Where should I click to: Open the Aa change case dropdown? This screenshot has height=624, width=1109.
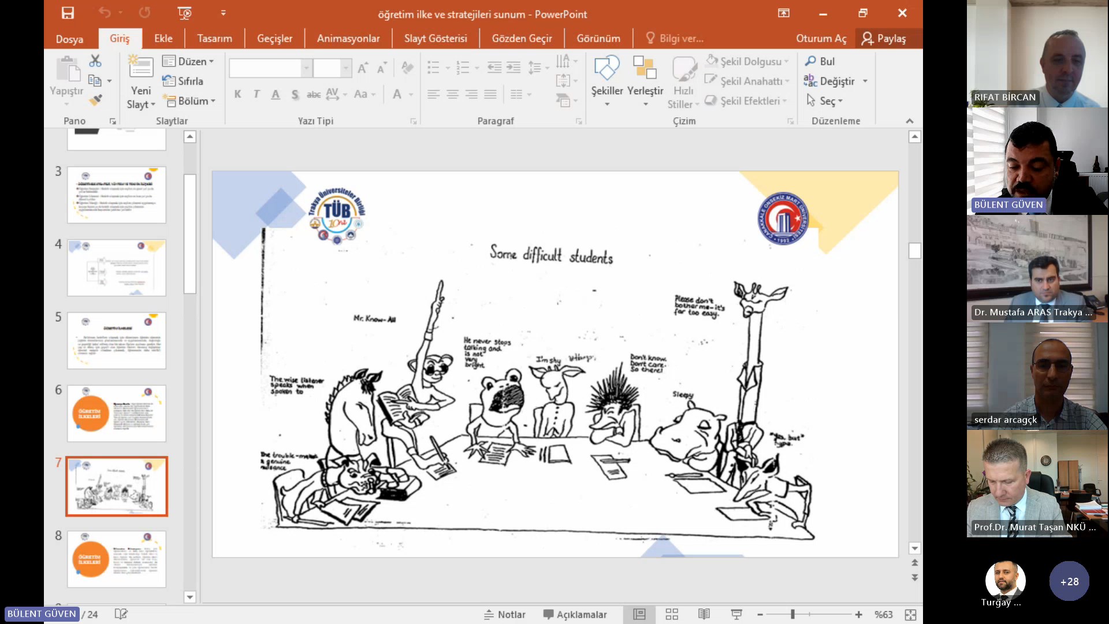[x=364, y=94]
